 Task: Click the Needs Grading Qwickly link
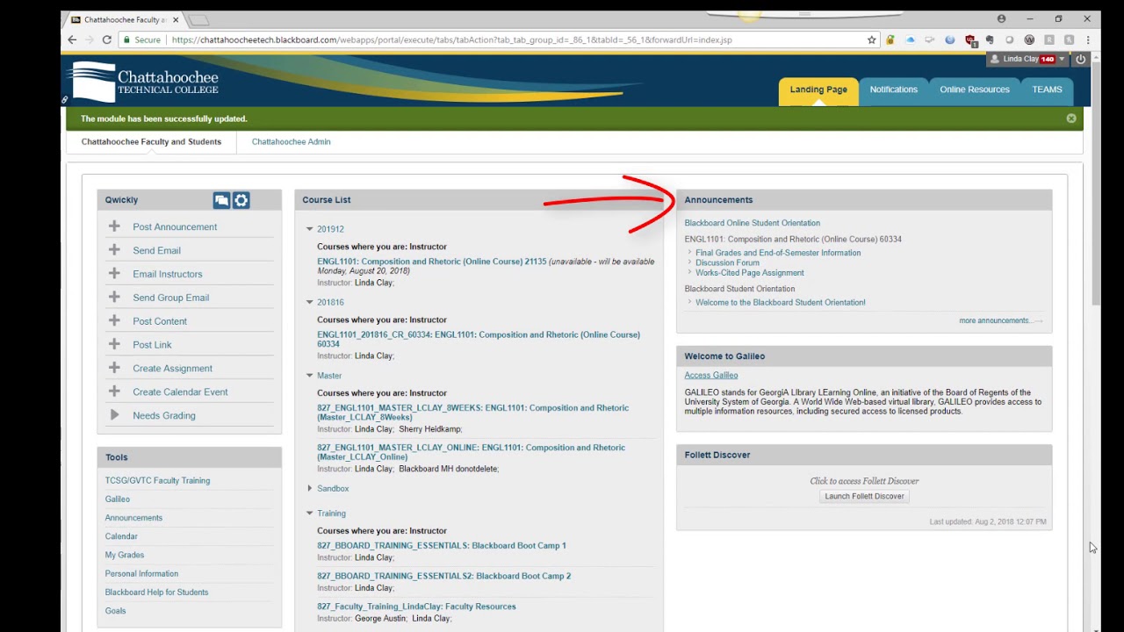(x=164, y=415)
